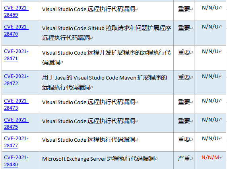Click 重要 severity in the CVE-2021-28477 row
Viewport: 227px width, 169px height.
point(184,139)
